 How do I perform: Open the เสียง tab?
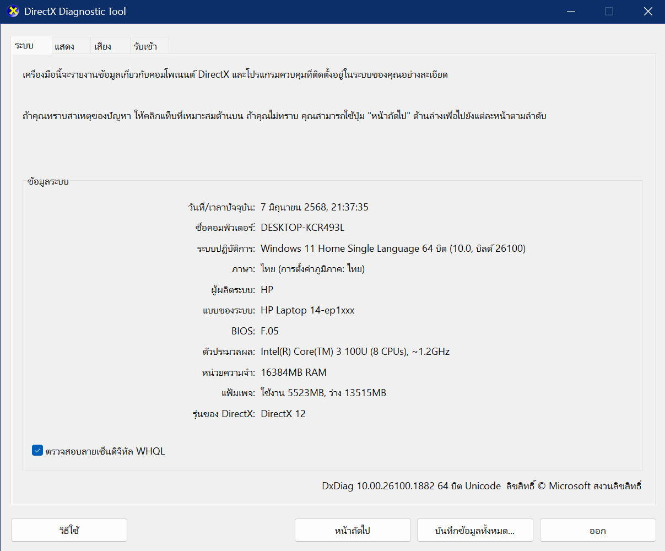(x=102, y=46)
